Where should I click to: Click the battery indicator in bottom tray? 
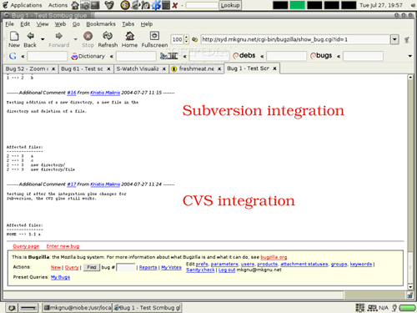click(x=407, y=308)
